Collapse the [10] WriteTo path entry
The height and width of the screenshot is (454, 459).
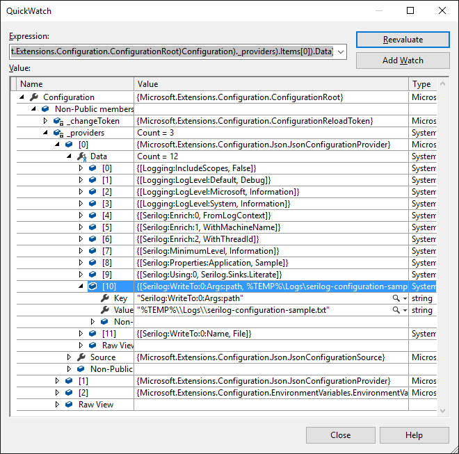click(x=81, y=286)
